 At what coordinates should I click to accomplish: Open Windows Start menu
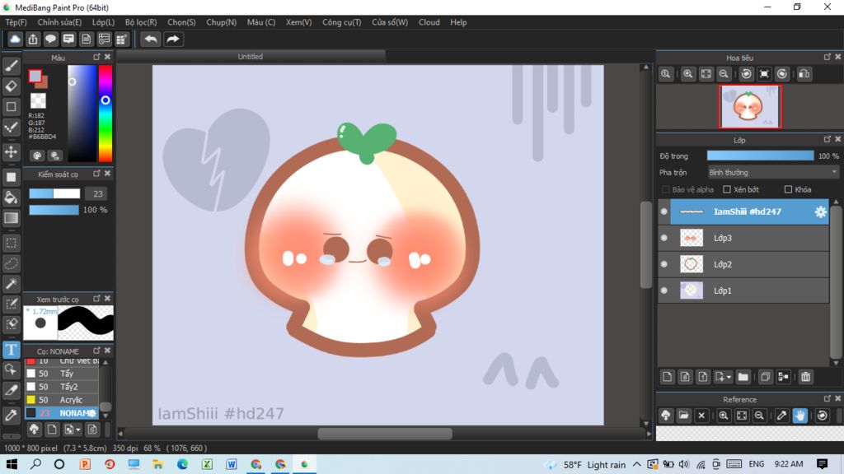12,464
